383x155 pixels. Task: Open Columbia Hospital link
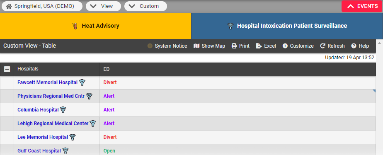click(x=38, y=110)
